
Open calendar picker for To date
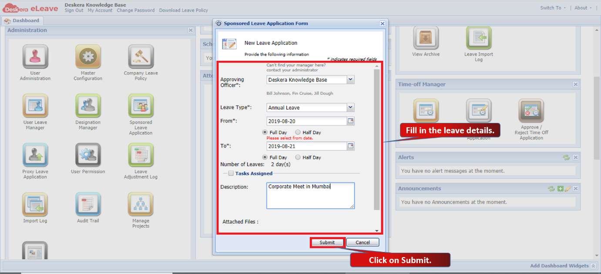(351, 146)
